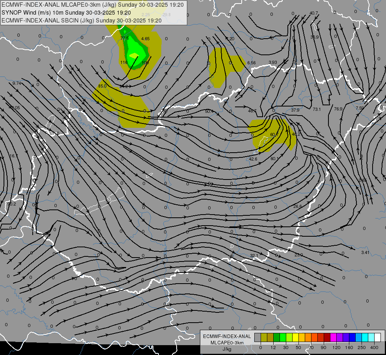This screenshot has height=355, width=386.
Task: Click the map value 2.65
Action: (362, 180)
